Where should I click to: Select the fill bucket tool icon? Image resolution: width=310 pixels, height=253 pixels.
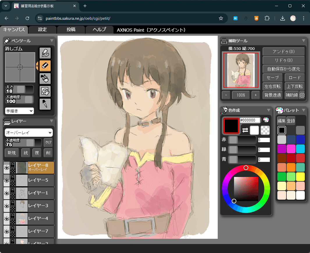click(x=45, y=79)
